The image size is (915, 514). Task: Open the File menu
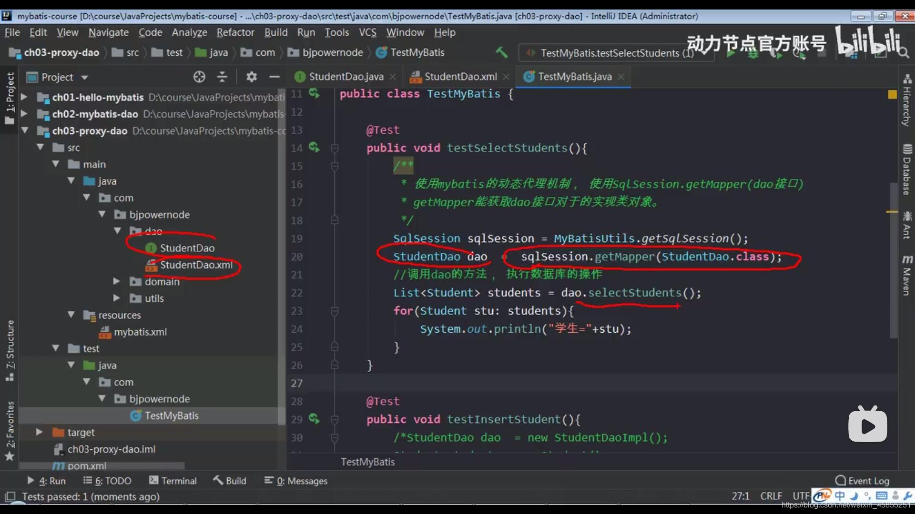point(12,32)
